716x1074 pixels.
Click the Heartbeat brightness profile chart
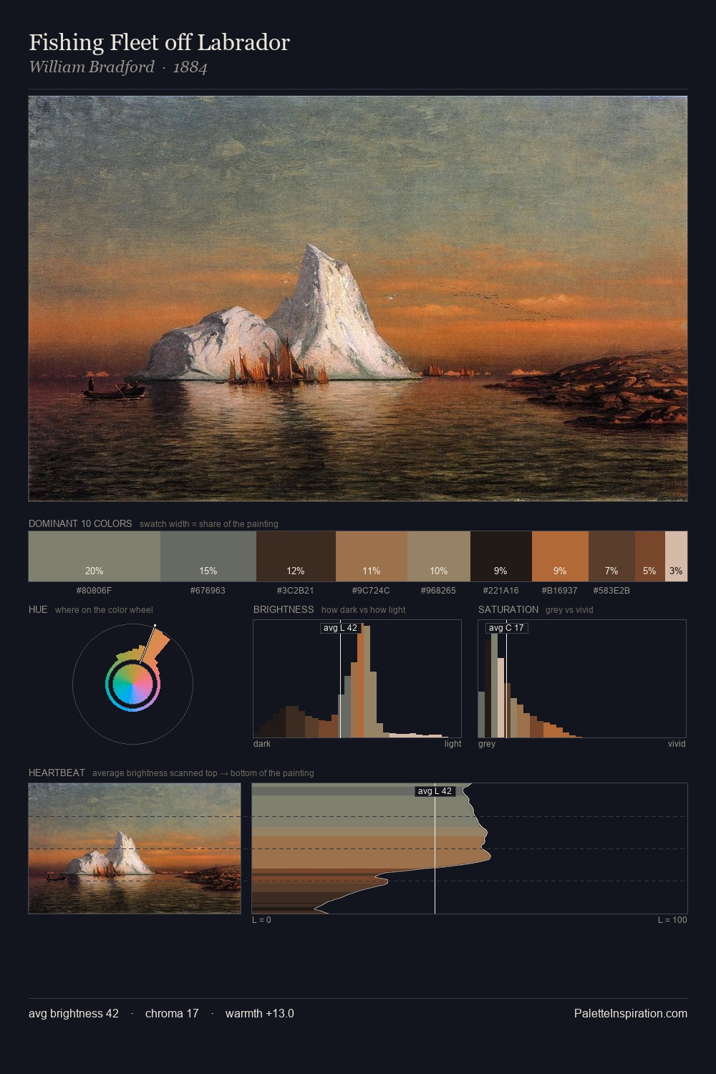point(470,848)
